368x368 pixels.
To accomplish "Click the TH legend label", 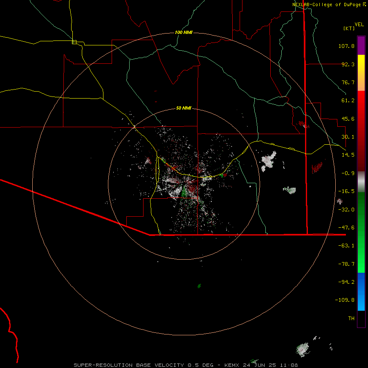I will 351,319.
